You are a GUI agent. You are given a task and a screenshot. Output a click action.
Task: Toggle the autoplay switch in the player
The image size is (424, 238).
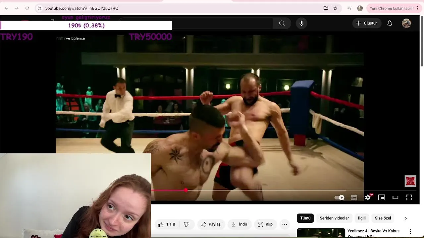click(x=340, y=198)
